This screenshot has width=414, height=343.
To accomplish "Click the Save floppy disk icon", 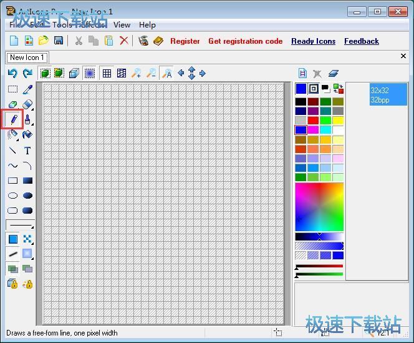I will point(59,41).
